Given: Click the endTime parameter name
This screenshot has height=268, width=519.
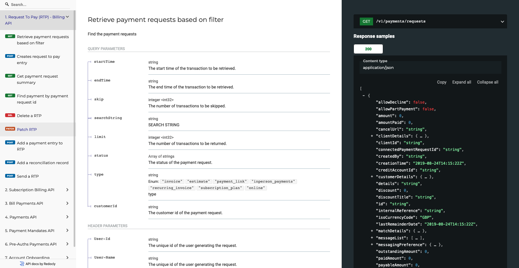Looking at the screenshot, I should click(102, 80).
